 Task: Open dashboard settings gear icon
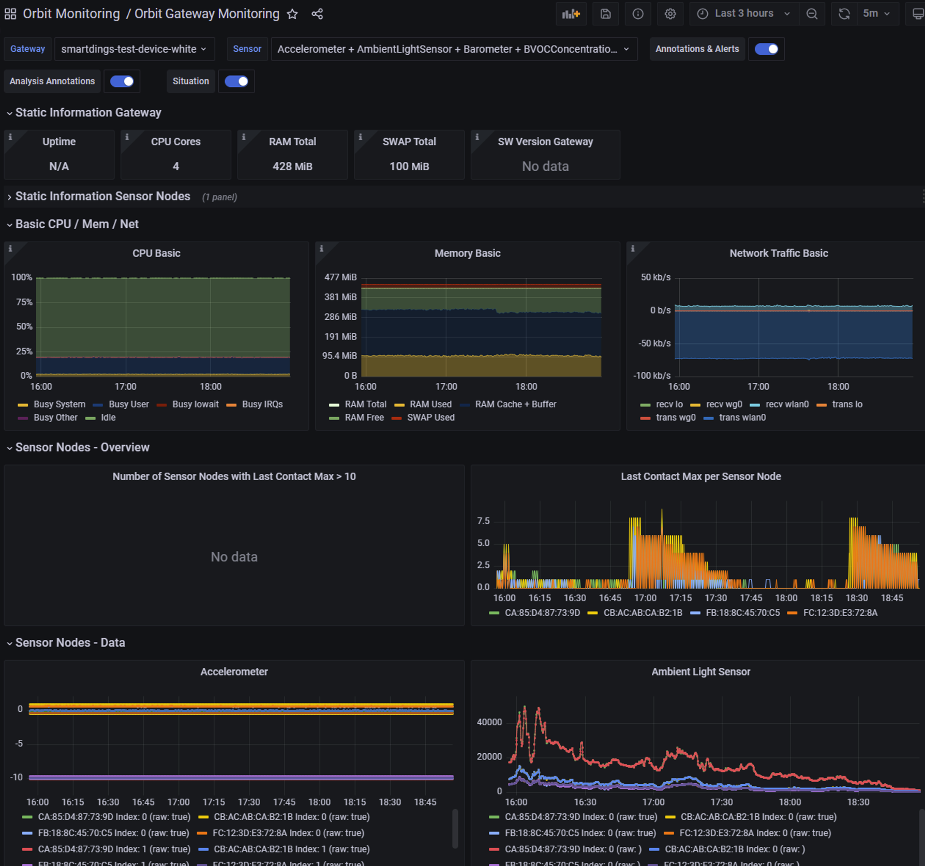(670, 14)
